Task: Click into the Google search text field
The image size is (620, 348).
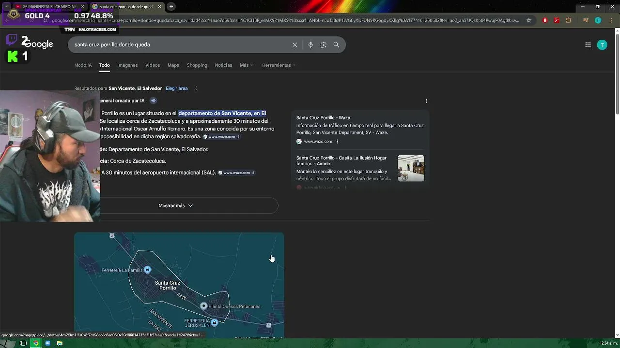Action: click(x=179, y=44)
